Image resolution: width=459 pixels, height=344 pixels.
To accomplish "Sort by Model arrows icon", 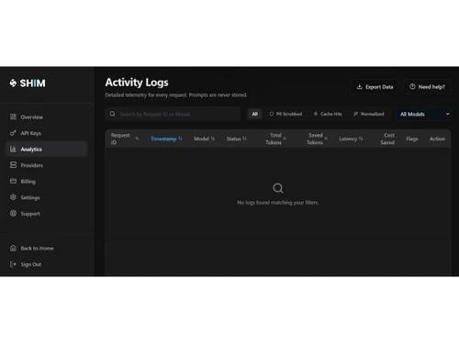I will tap(213, 139).
